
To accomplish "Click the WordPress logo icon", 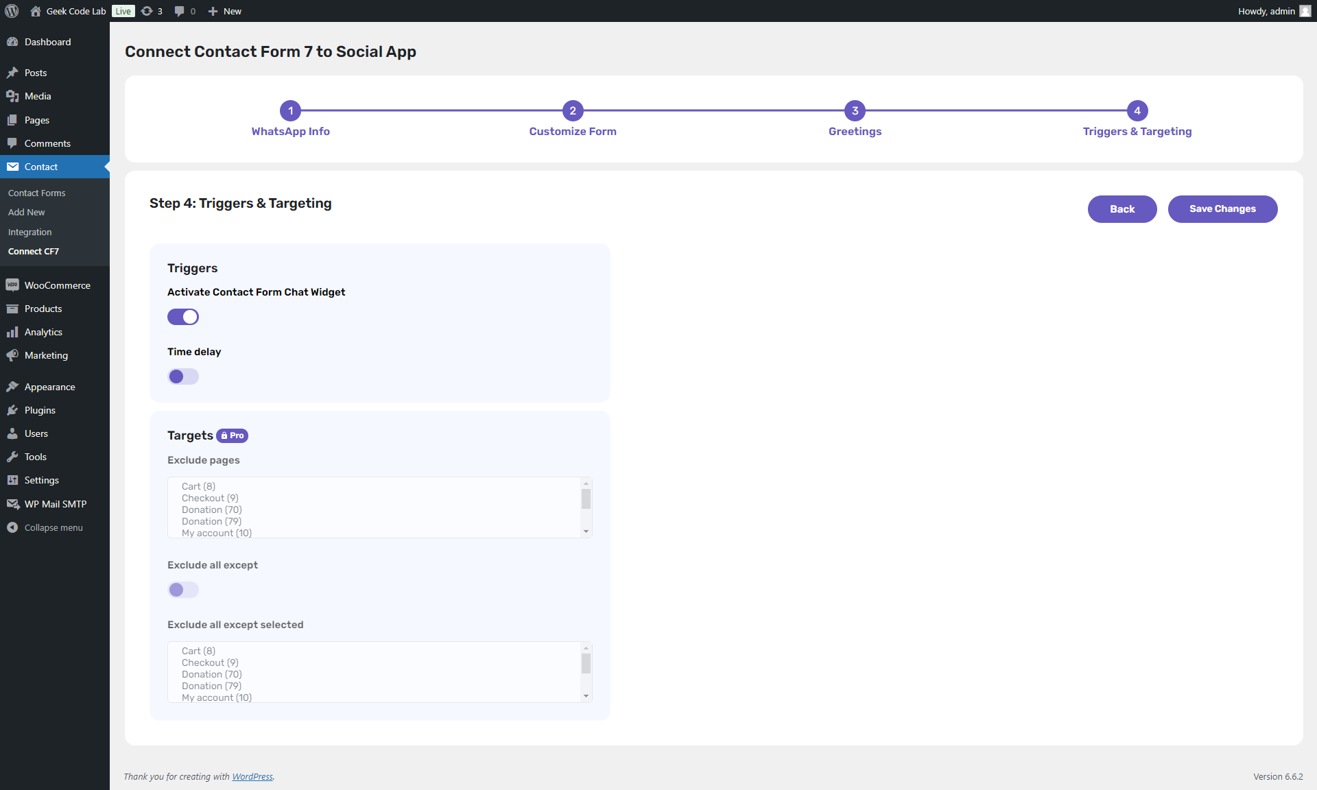I will [x=12, y=11].
